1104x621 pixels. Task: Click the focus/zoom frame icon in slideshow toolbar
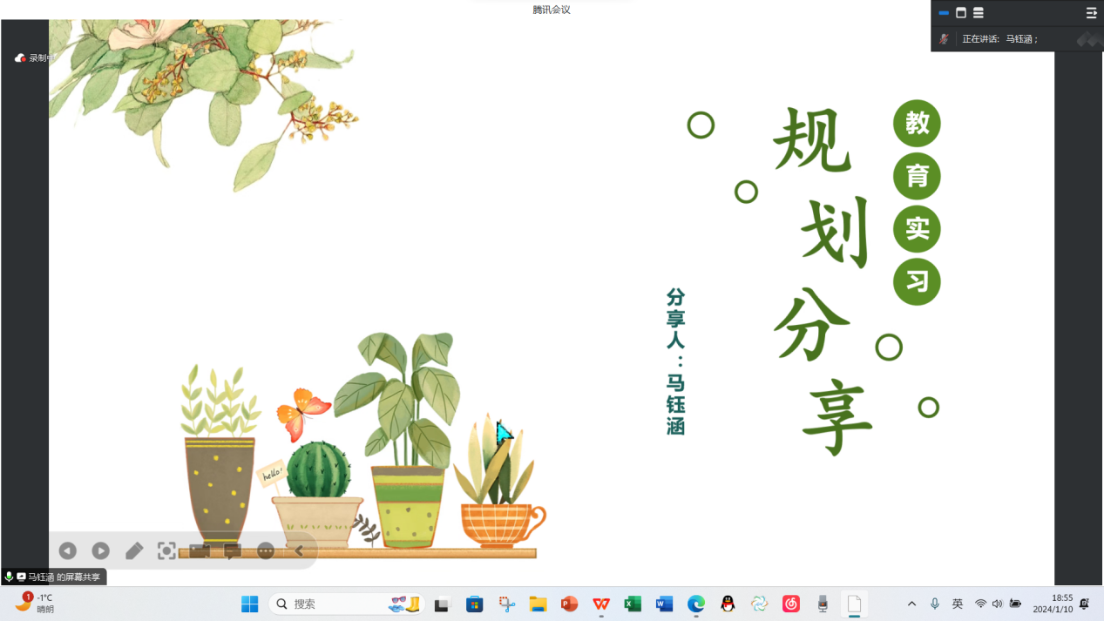point(166,550)
